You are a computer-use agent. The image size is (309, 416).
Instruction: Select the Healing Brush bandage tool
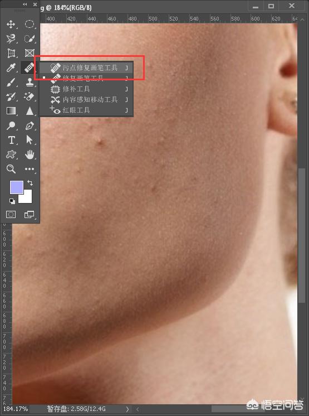pos(29,67)
